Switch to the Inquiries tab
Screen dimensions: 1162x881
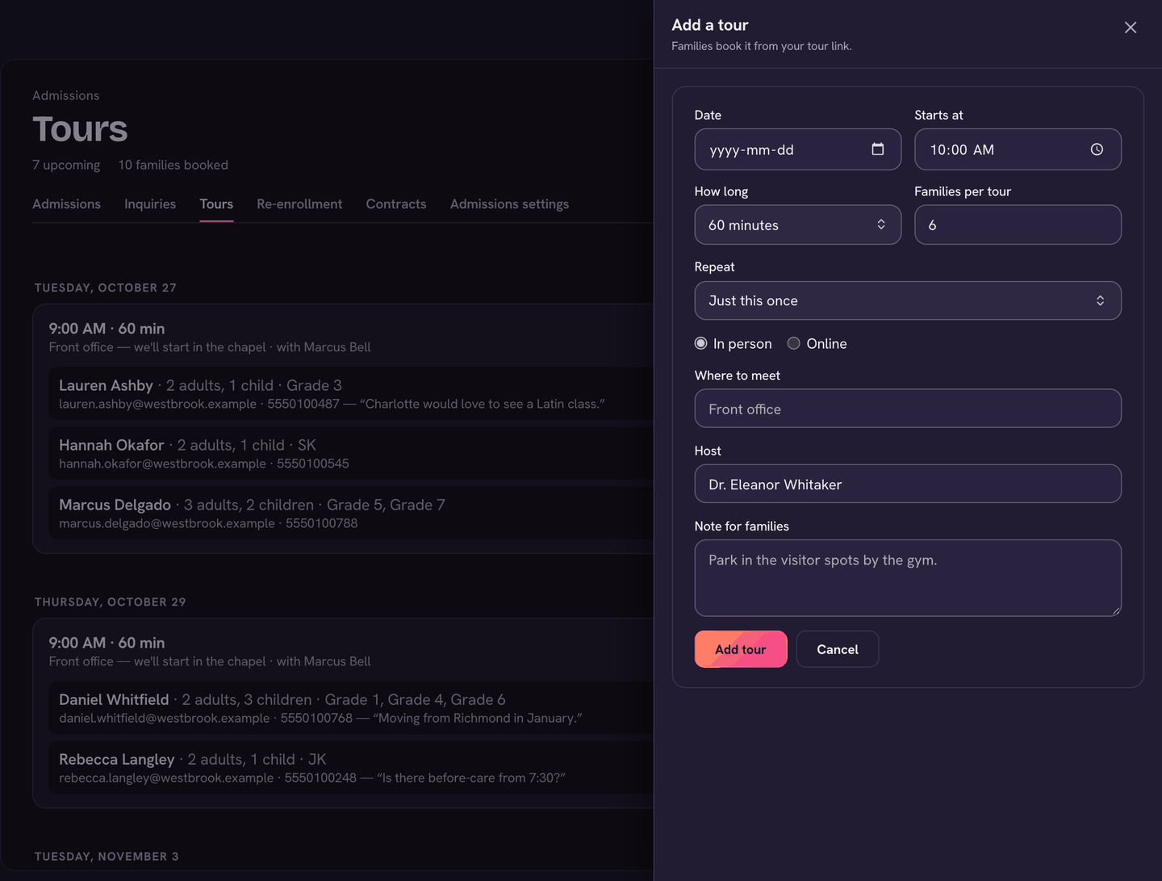pos(150,204)
